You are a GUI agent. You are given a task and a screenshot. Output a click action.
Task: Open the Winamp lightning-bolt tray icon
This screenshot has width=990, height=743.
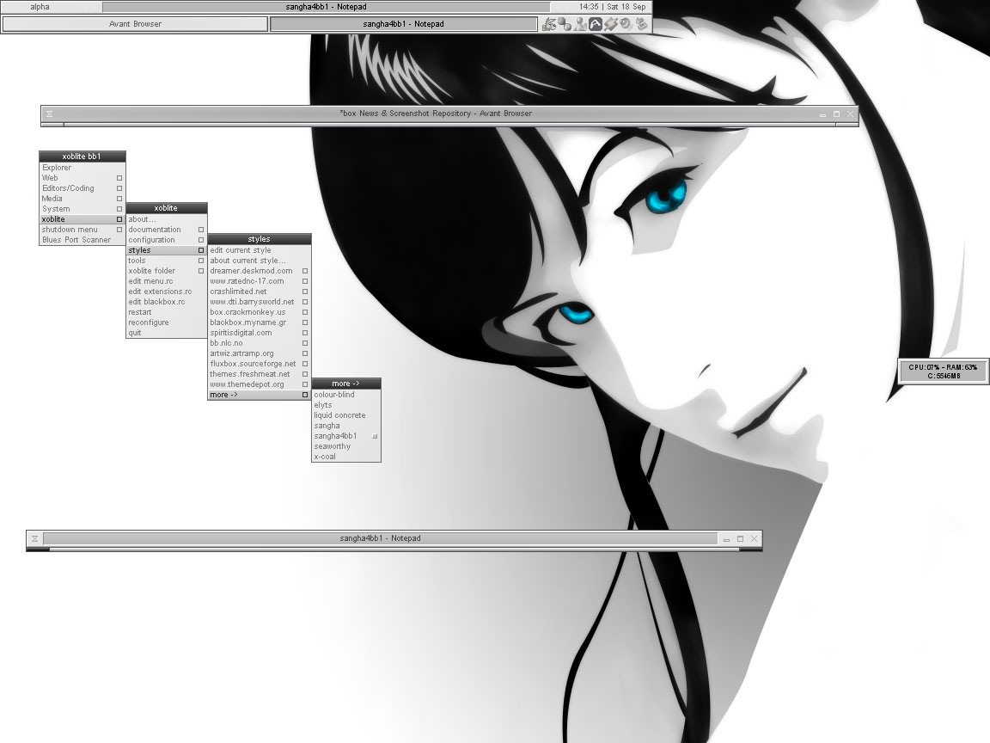[610, 24]
